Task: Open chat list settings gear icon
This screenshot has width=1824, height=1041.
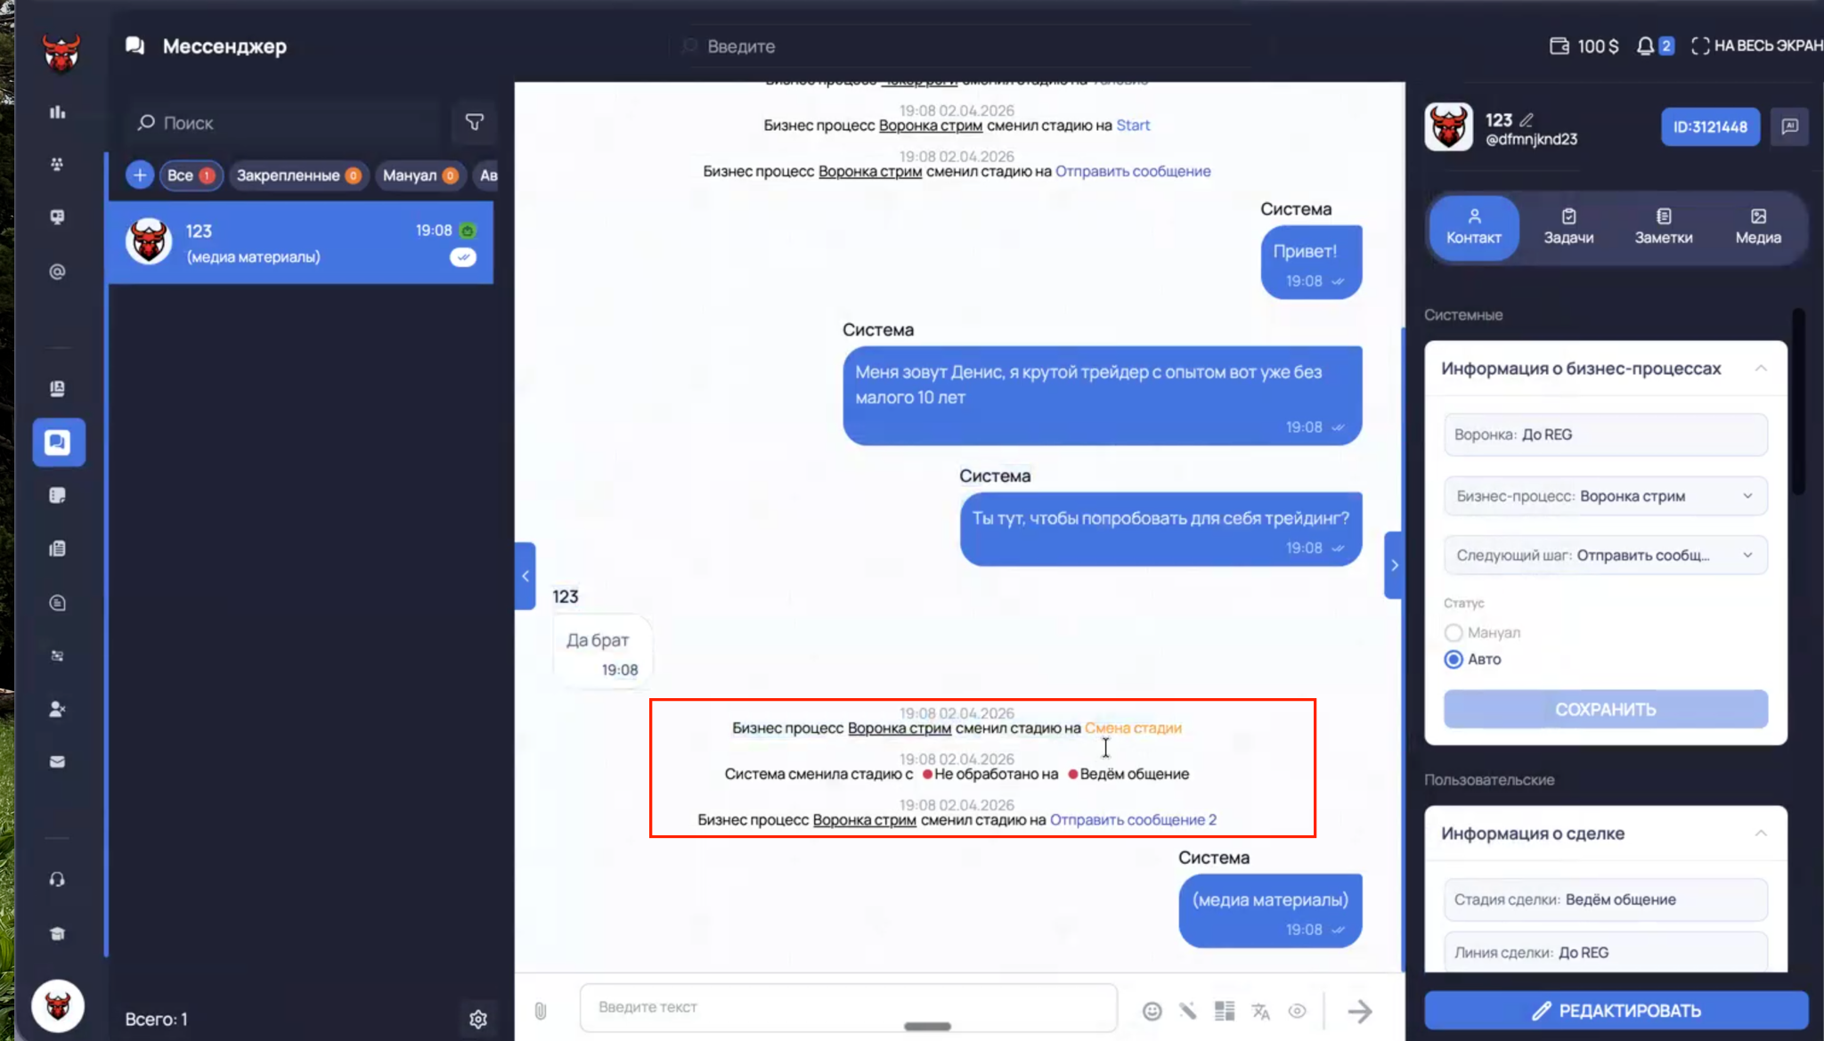Action: 478,1019
